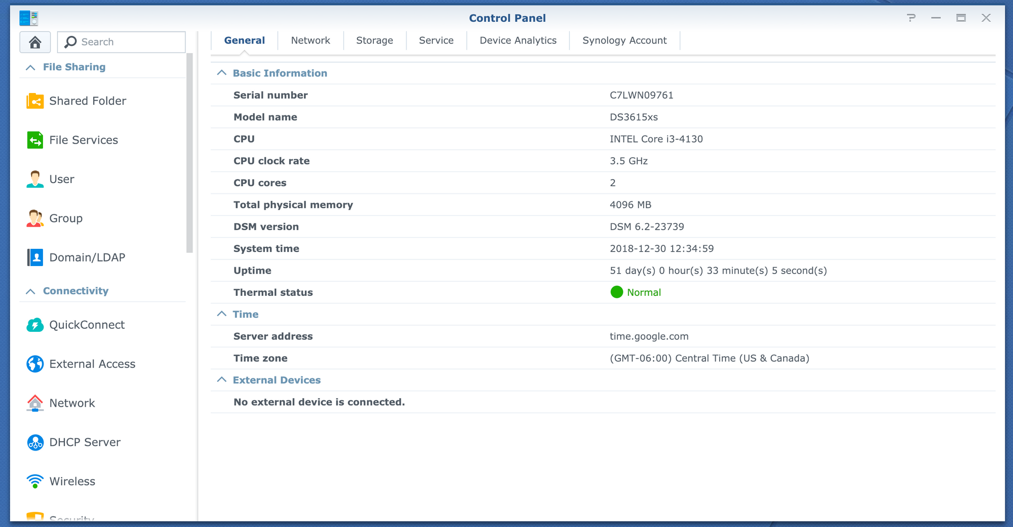Click the Serial number label
The height and width of the screenshot is (527, 1013).
[x=270, y=95]
